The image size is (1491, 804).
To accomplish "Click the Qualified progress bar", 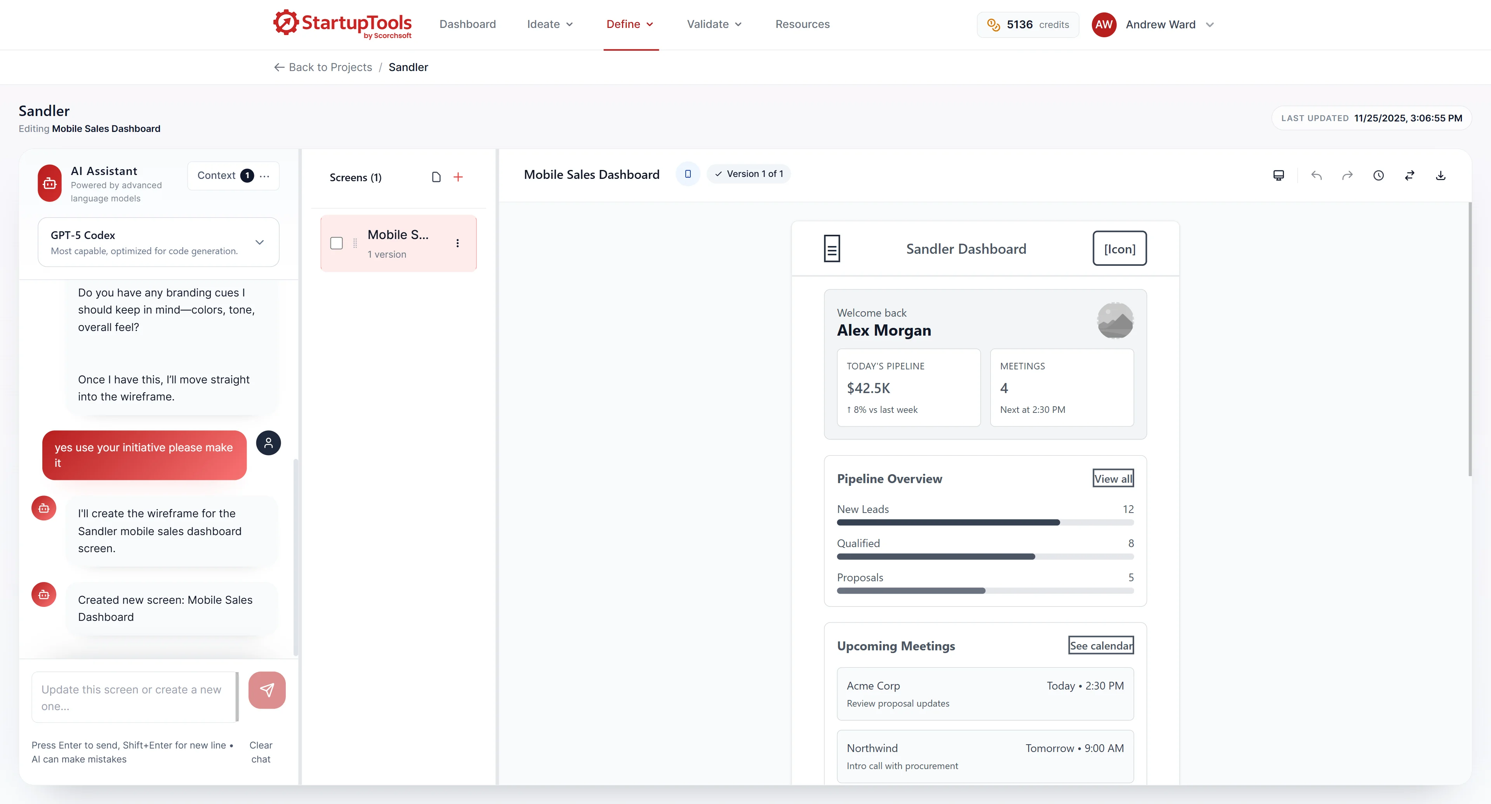I will point(985,557).
